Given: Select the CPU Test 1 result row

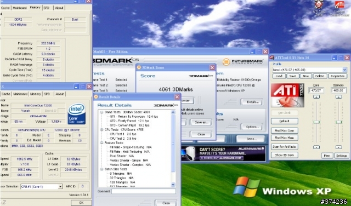Looking at the screenshot, I should click(123, 134).
